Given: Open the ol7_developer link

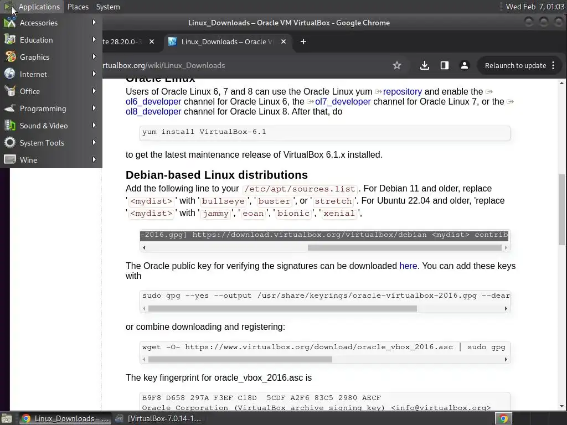Looking at the screenshot, I should point(342,102).
